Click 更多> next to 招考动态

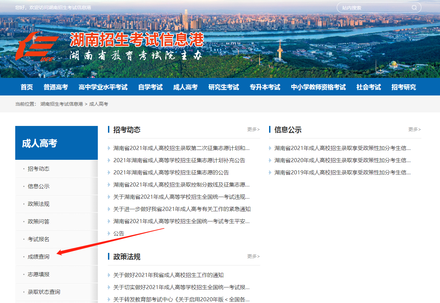point(253,129)
